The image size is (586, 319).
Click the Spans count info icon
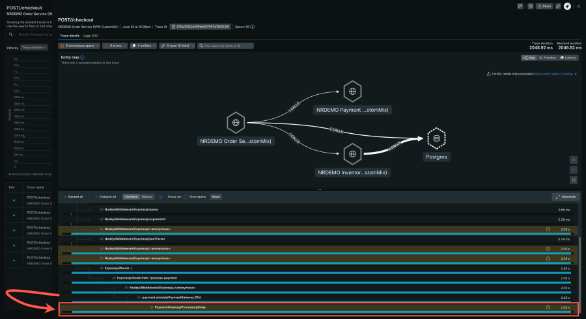coord(252,27)
